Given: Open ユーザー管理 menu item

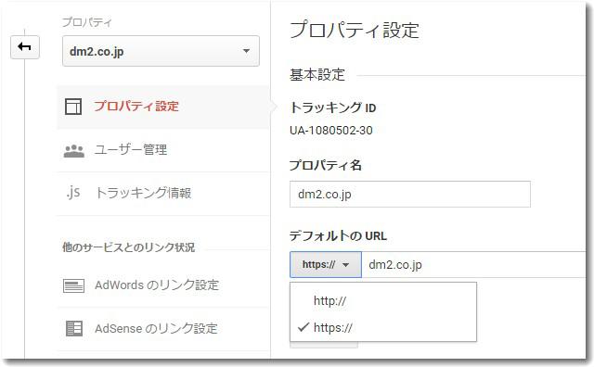Looking at the screenshot, I should tap(163, 150).
